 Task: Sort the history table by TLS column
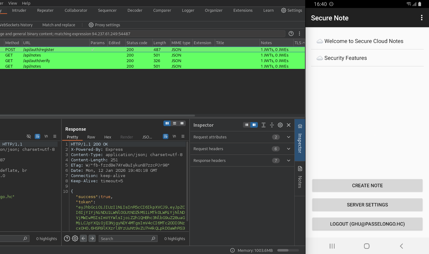point(299,43)
